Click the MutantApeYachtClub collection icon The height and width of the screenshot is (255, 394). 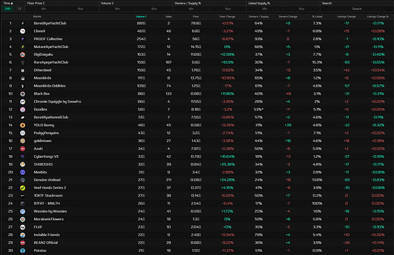click(x=22, y=47)
